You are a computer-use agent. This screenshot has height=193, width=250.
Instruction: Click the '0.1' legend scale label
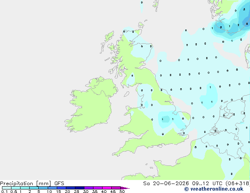[x=4, y=191]
